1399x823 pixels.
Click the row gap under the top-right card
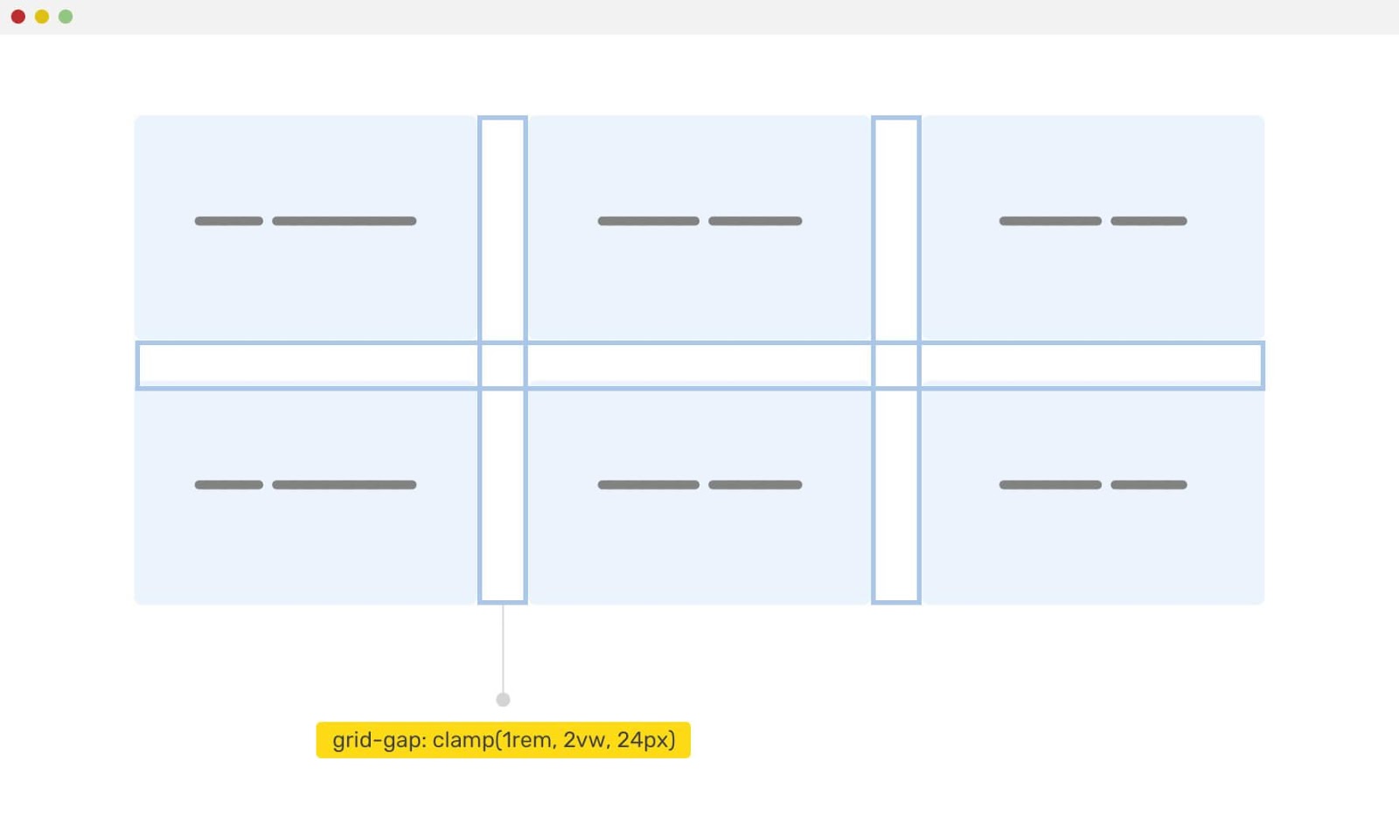(x=1091, y=365)
